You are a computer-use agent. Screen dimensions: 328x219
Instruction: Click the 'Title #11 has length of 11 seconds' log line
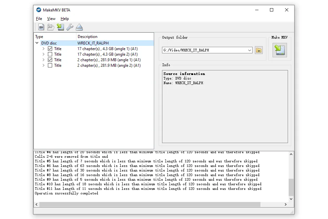[x=148, y=189]
